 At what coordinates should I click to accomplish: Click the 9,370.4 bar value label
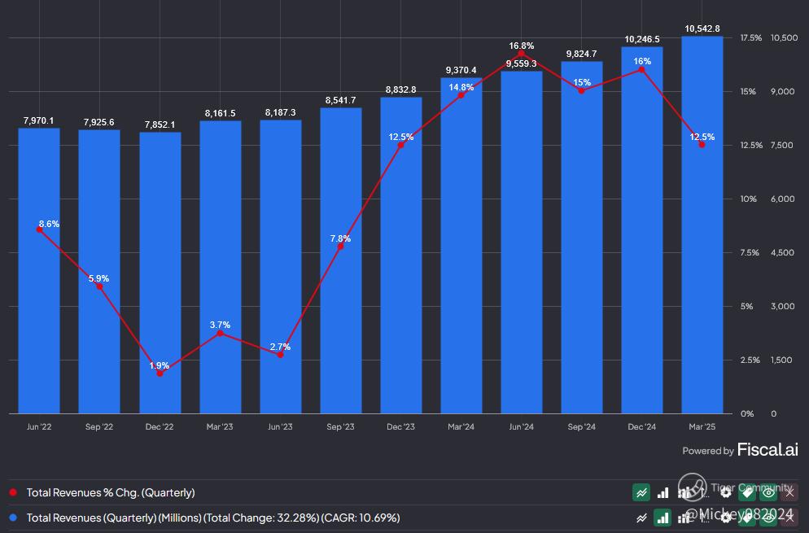click(x=461, y=70)
